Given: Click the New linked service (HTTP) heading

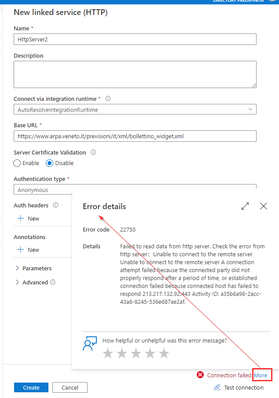Looking at the screenshot, I should point(61,12).
